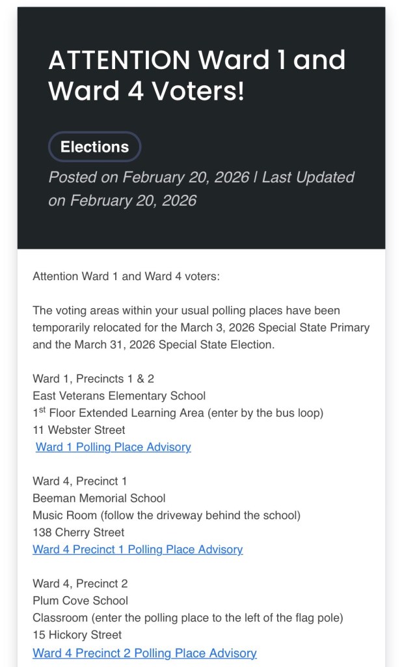Click the East Veterans Elementary School line
Image resolution: width=402 pixels, height=667 pixels.
[x=119, y=395]
